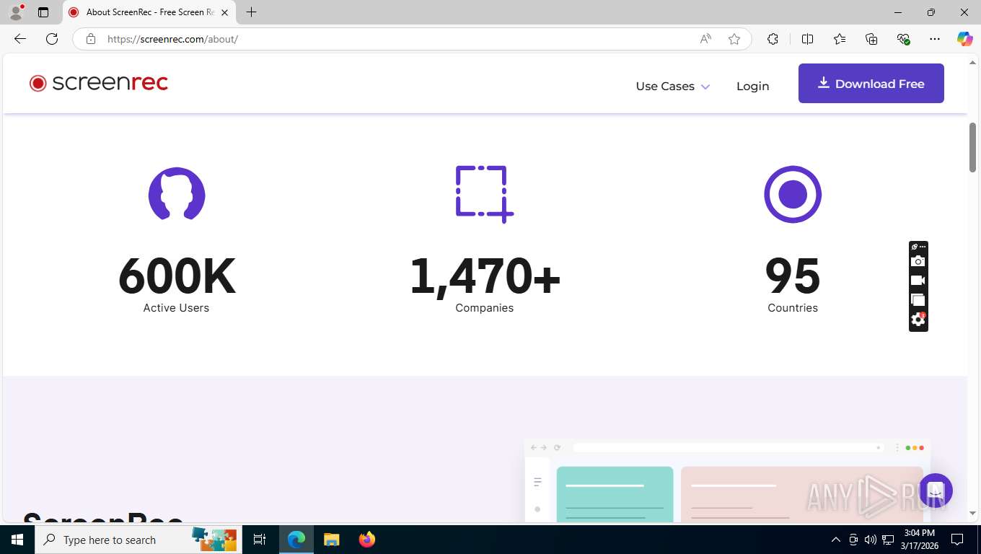981x554 pixels.
Task: Open tab actions menu
Action: coord(43,12)
